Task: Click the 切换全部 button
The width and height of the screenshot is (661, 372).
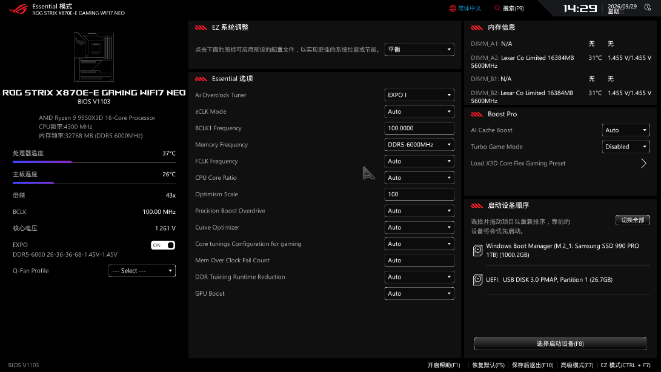Action: (x=633, y=220)
